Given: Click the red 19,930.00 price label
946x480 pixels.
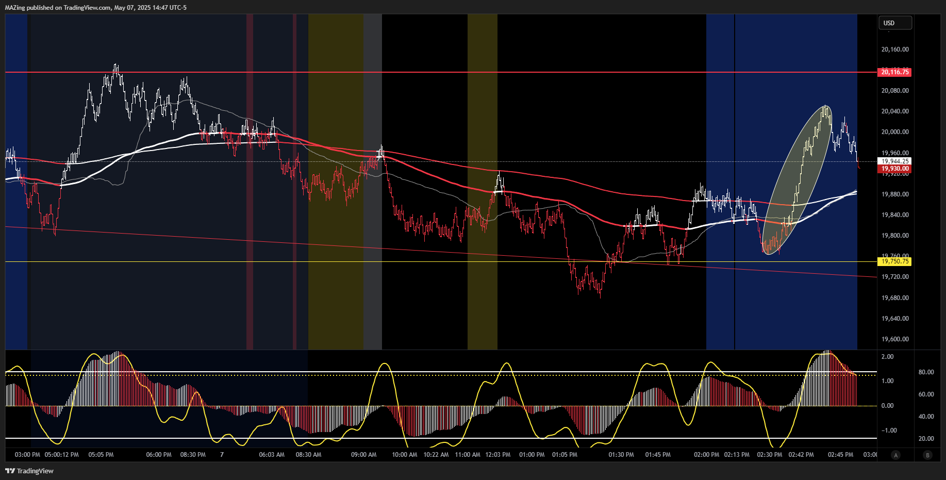Looking at the screenshot, I should [x=894, y=169].
